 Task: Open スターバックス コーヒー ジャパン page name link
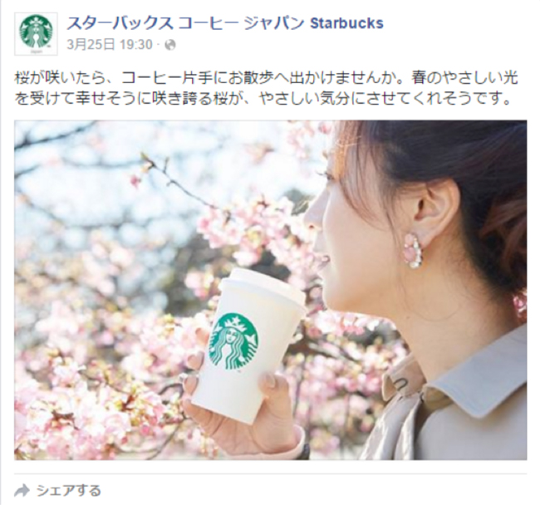(x=185, y=23)
